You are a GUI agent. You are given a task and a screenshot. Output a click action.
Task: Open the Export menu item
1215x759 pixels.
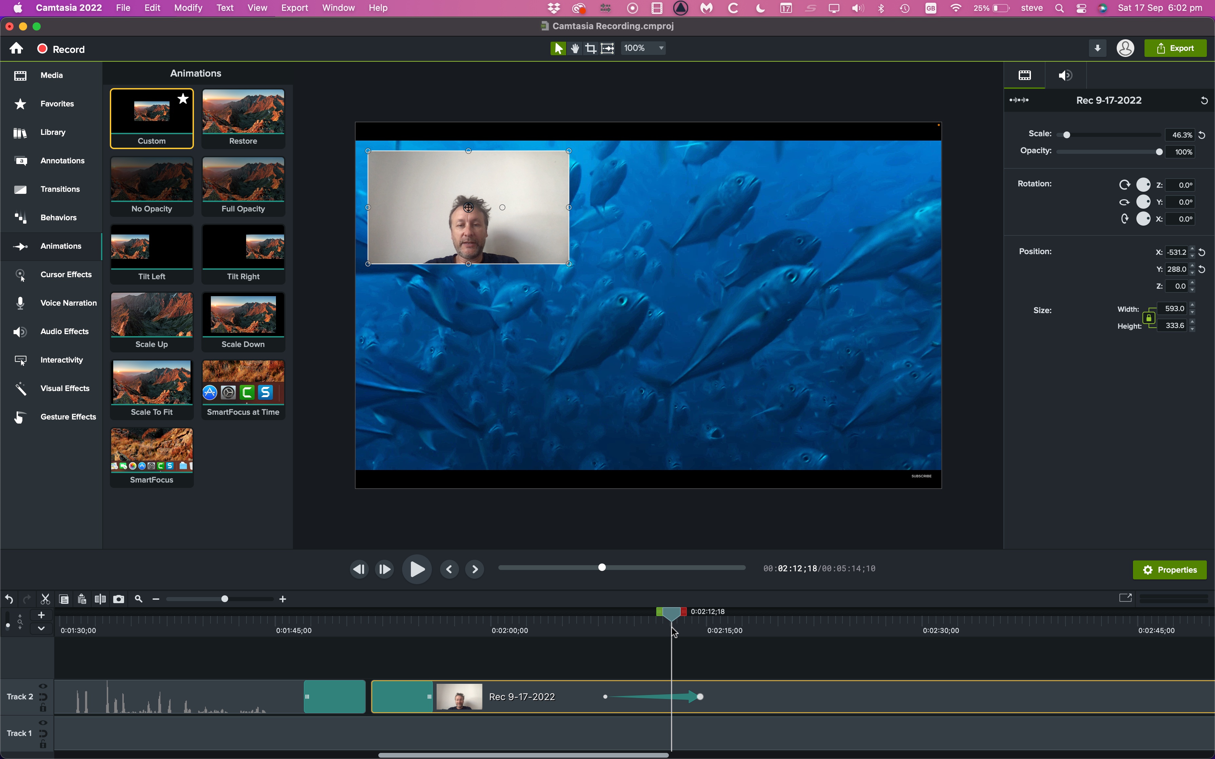294,8
